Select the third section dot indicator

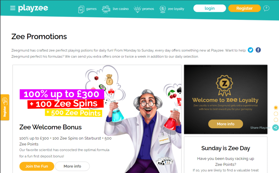pyautogui.click(x=276, y=120)
